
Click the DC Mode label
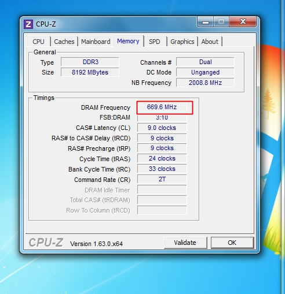159,72
